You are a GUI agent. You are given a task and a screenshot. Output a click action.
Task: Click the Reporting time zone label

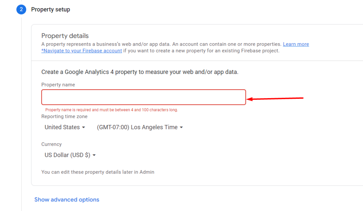coord(65,116)
